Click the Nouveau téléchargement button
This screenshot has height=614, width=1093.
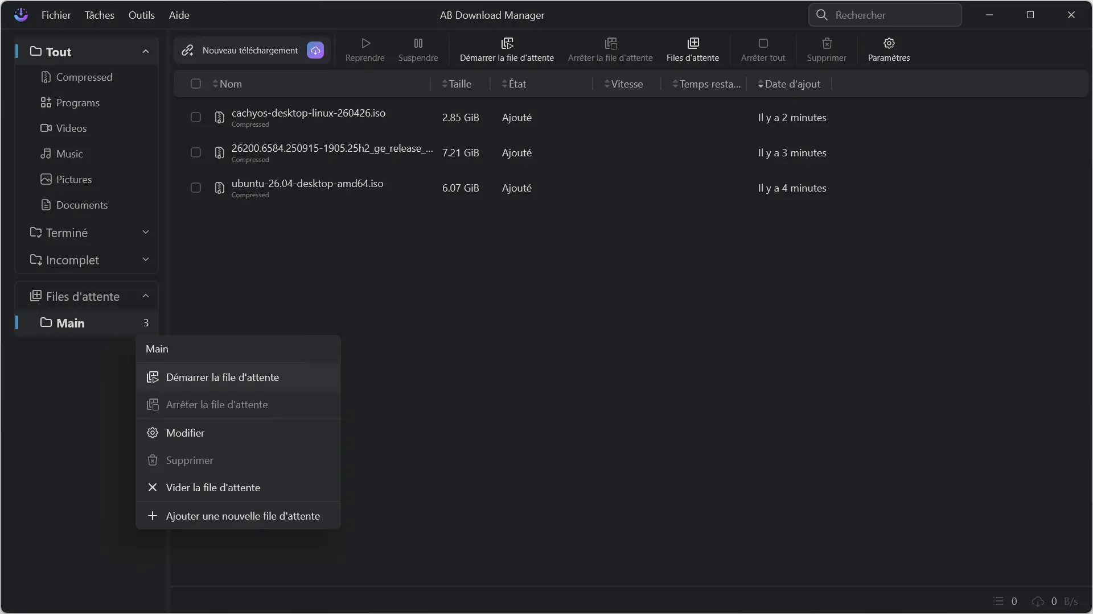point(252,50)
